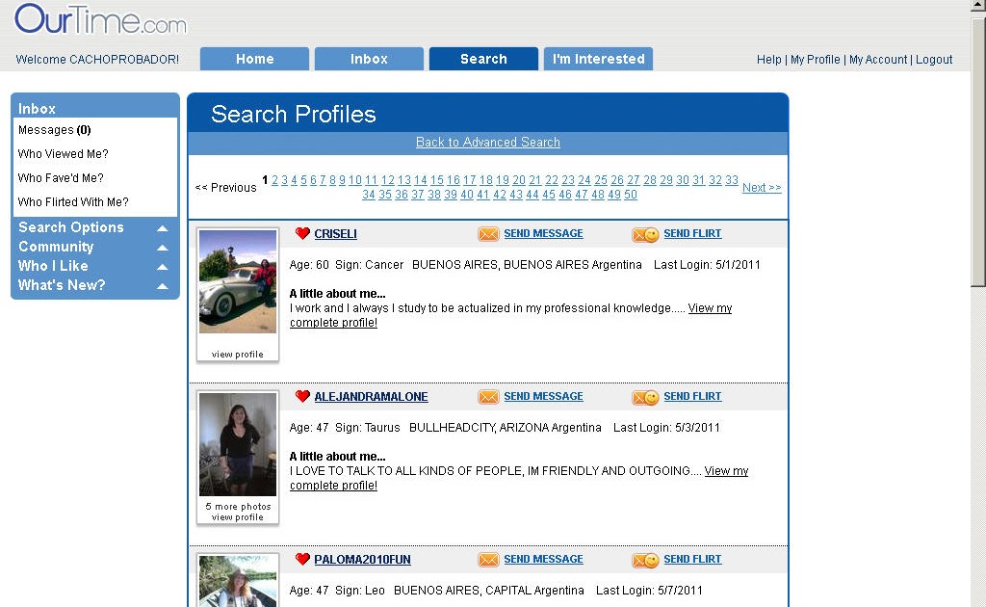Open the I'm Interested tab
The width and height of the screenshot is (986, 607).
[x=598, y=59]
